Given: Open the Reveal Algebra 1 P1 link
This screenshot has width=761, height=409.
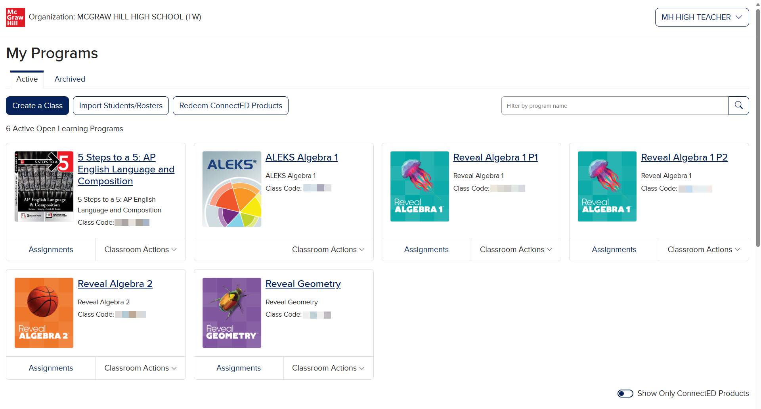Looking at the screenshot, I should click(495, 157).
